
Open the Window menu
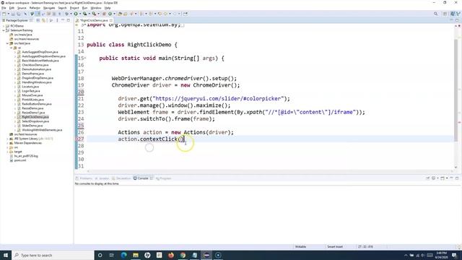(96, 8)
